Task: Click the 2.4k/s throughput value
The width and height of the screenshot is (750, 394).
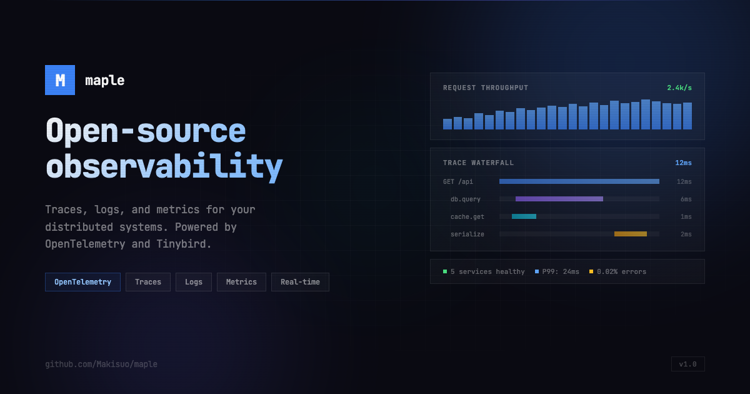Action: [679, 88]
